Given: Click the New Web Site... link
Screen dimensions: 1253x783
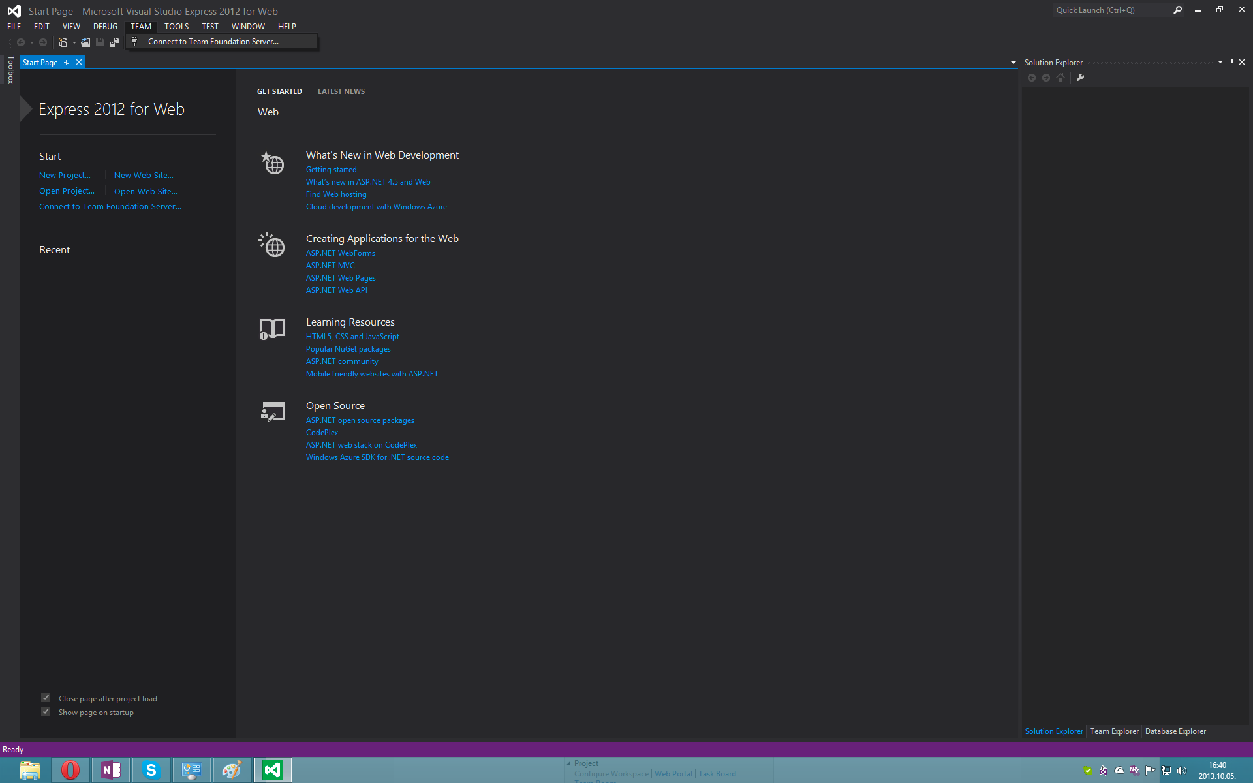Looking at the screenshot, I should coord(144,176).
